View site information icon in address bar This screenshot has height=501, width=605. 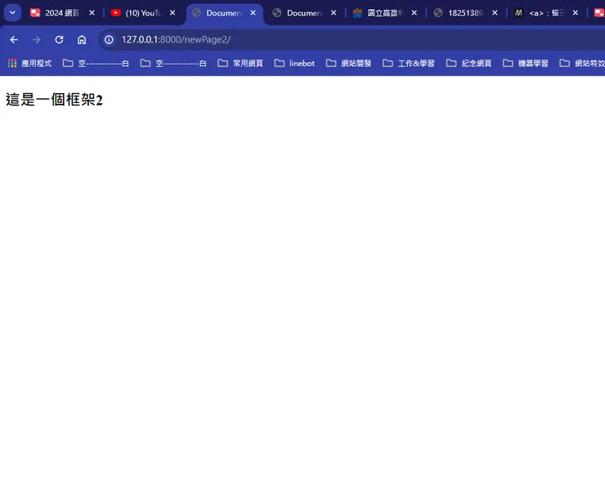tap(110, 40)
